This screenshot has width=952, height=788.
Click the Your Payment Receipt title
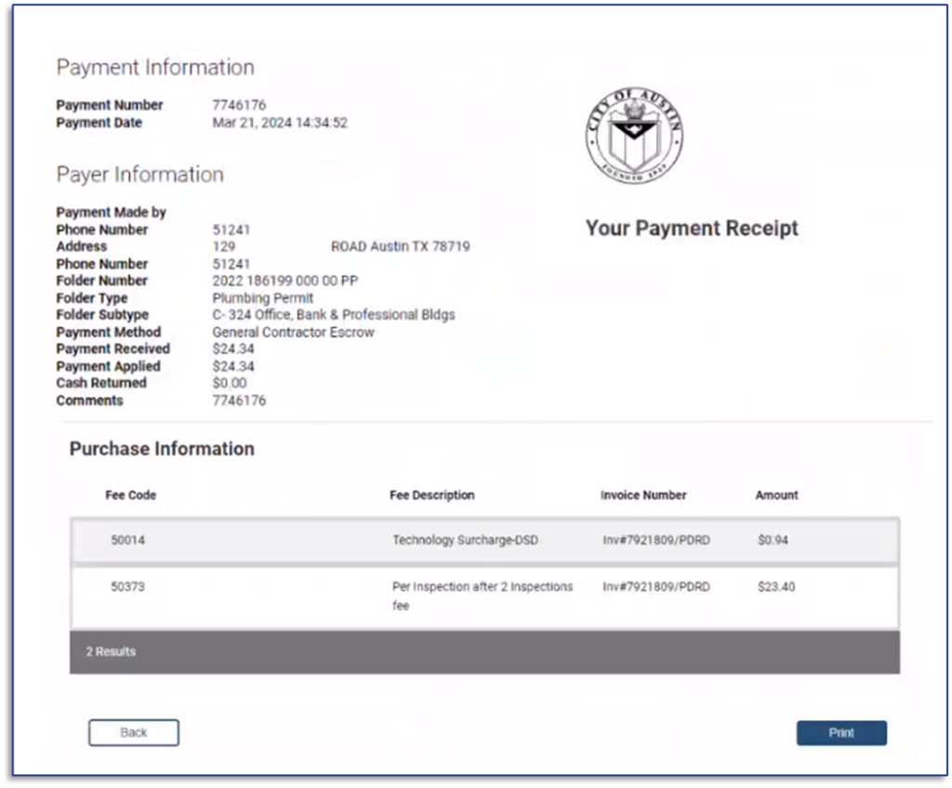[x=691, y=228]
